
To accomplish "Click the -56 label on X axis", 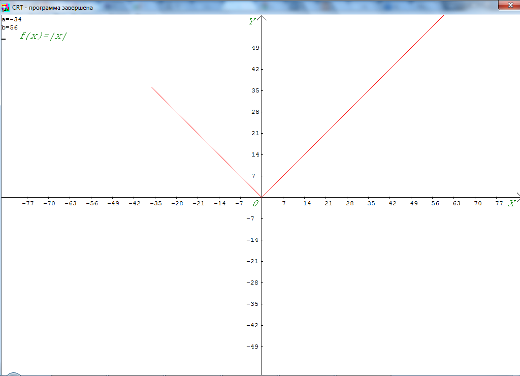I will click(92, 203).
